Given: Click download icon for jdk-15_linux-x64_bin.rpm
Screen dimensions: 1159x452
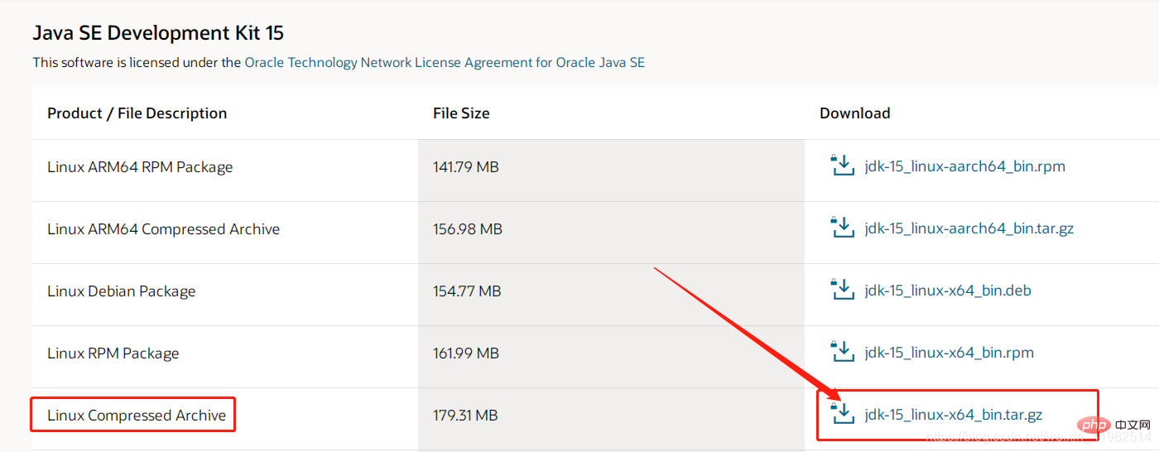Looking at the screenshot, I should 842,352.
